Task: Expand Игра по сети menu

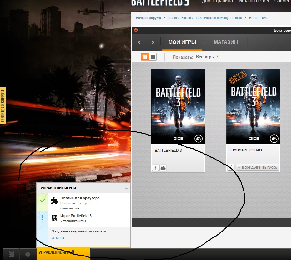Action: pos(254,1)
